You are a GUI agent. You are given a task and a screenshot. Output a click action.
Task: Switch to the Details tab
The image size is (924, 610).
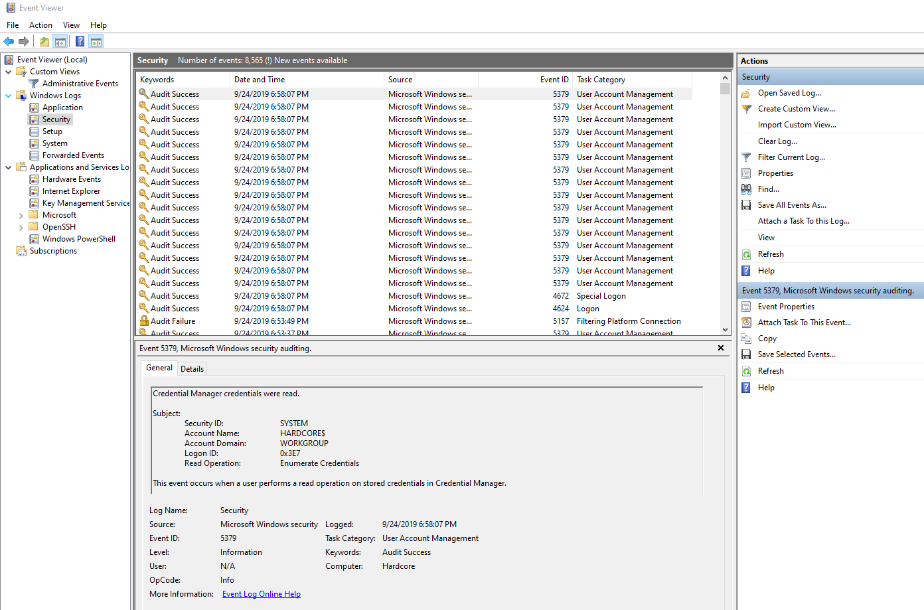click(x=193, y=369)
